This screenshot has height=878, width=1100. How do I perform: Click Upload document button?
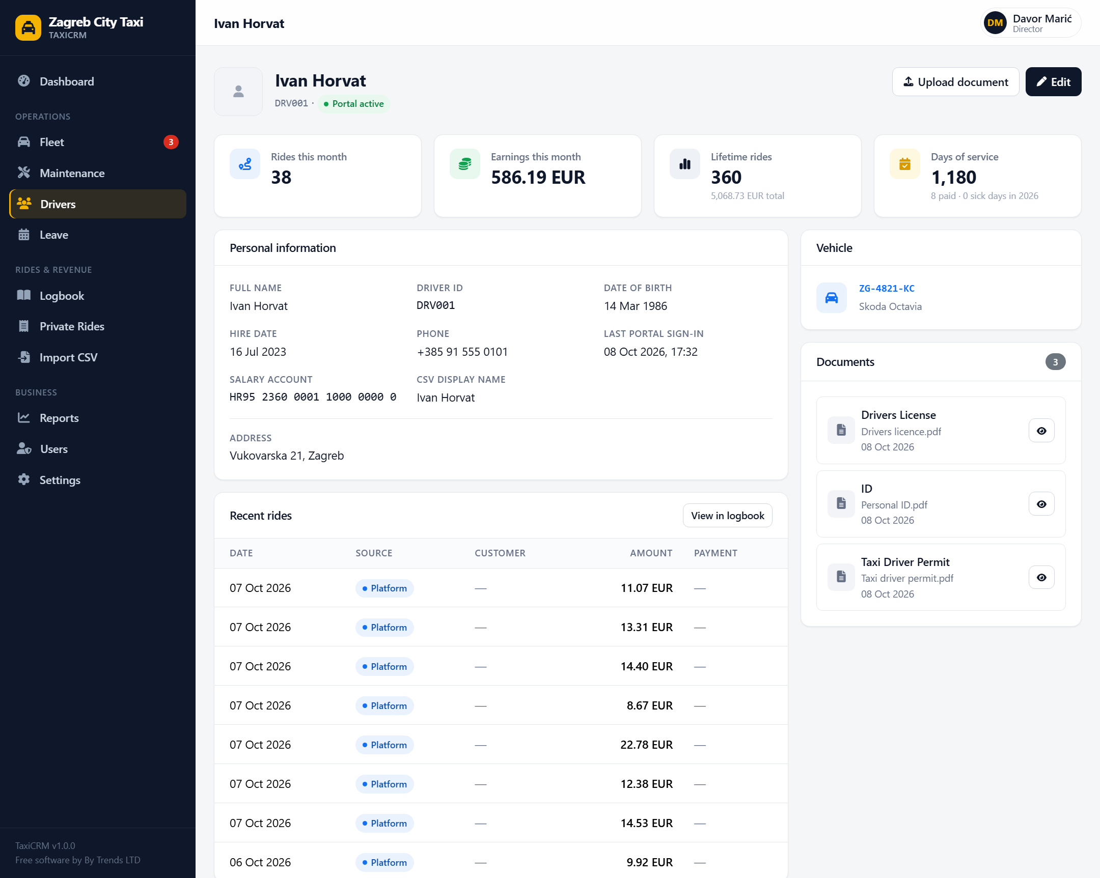955,81
